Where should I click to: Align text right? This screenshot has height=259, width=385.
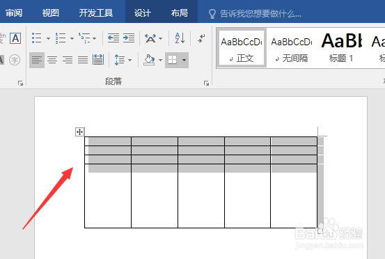pyautogui.click(x=68, y=60)
